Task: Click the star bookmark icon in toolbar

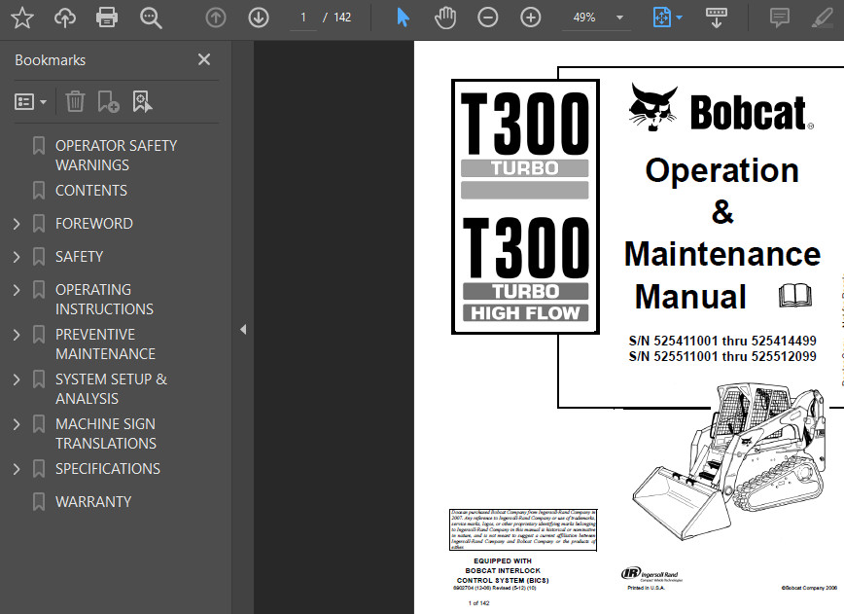Action: coord(22,18)
